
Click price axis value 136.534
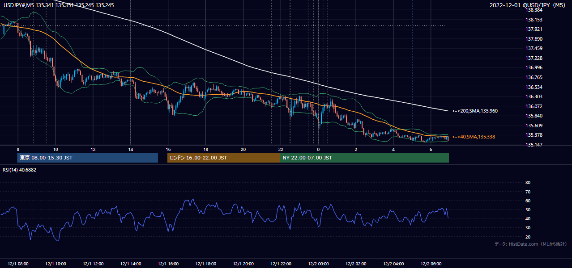(x=534, y=87)
